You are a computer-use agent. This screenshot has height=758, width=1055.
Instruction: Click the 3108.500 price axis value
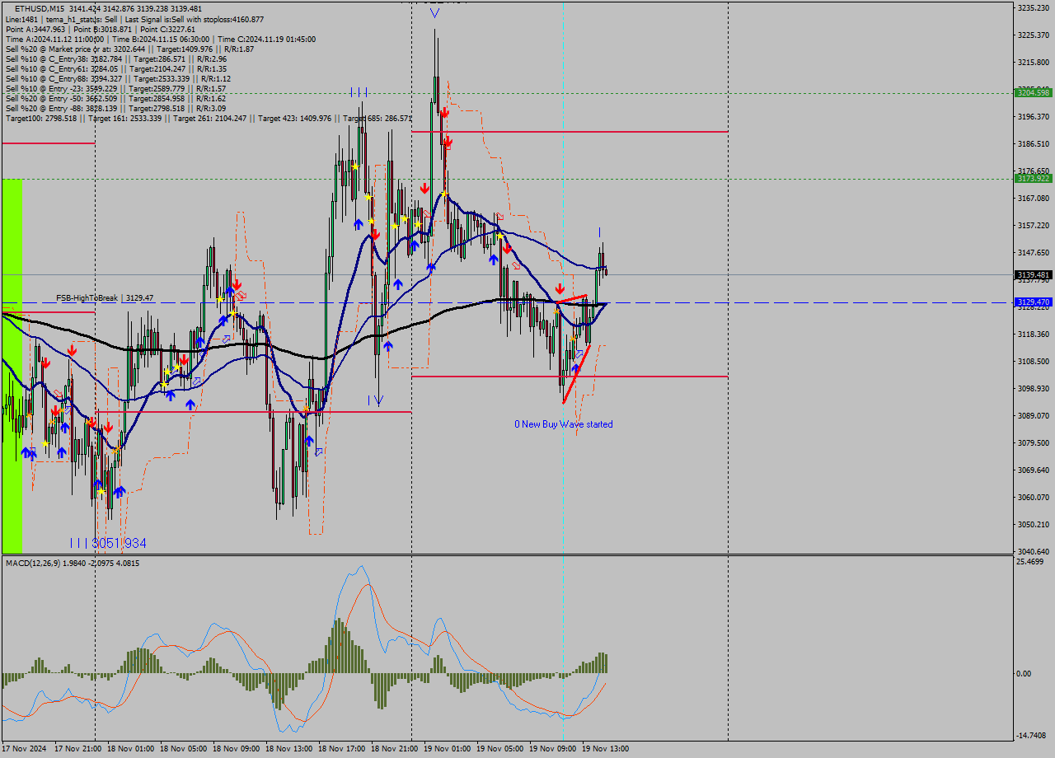pyautogui.click(x=1034, y=361)
